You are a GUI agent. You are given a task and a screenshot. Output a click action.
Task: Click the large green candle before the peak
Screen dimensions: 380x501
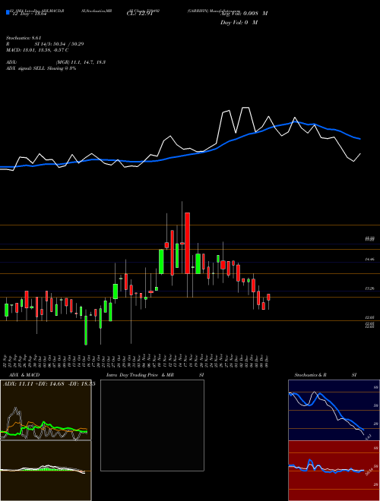[161, 262]
